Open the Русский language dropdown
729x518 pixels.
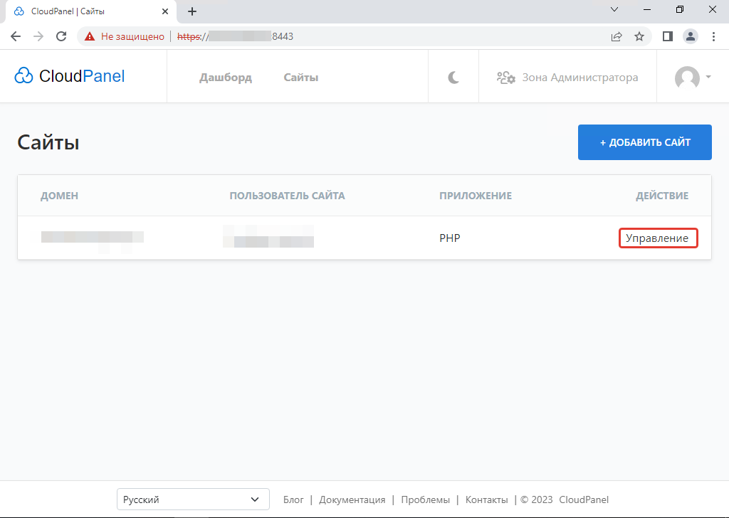coord(193,499)
